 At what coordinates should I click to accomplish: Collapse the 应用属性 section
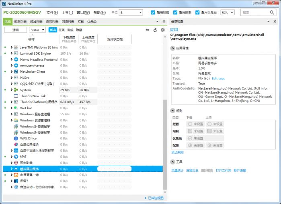pos(172,48)
